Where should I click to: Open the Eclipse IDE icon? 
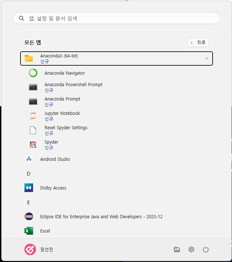click(x=29, y=216)
